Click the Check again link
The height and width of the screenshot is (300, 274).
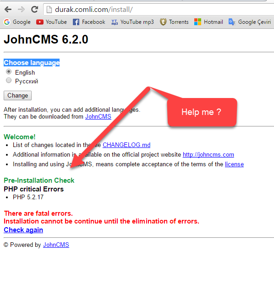tap(23, 230)
